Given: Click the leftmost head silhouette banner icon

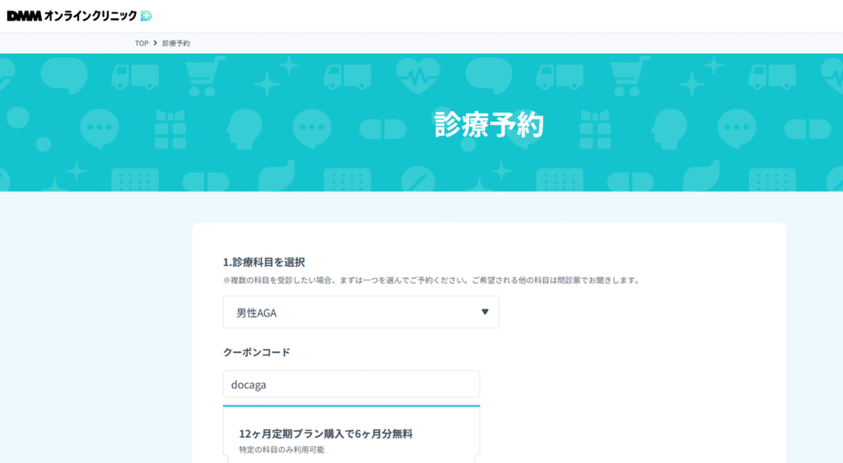Looking at the screenshot, I should tap(244, 128).
